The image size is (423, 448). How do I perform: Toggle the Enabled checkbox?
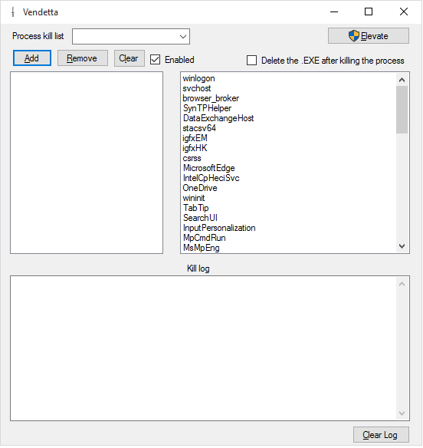point(155,59)
